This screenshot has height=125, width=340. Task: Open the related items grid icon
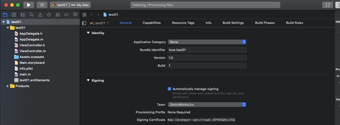pyautogui.click(x=85, y=15)
